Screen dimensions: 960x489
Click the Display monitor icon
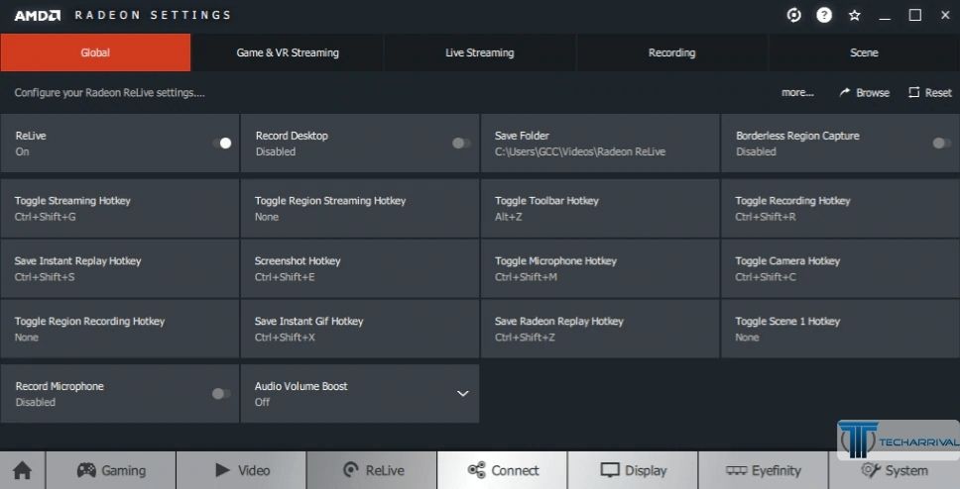tap(610, 470)
